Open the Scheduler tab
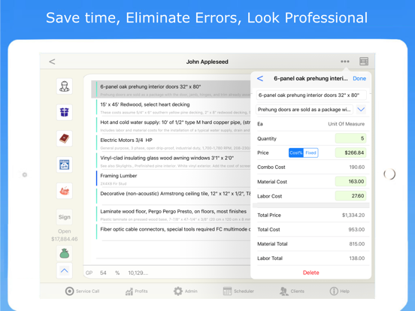 click(238, 291)
